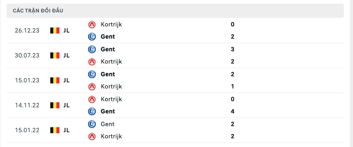
Task: Click Gent crest in 14.11.22 match
Action: 92,112
